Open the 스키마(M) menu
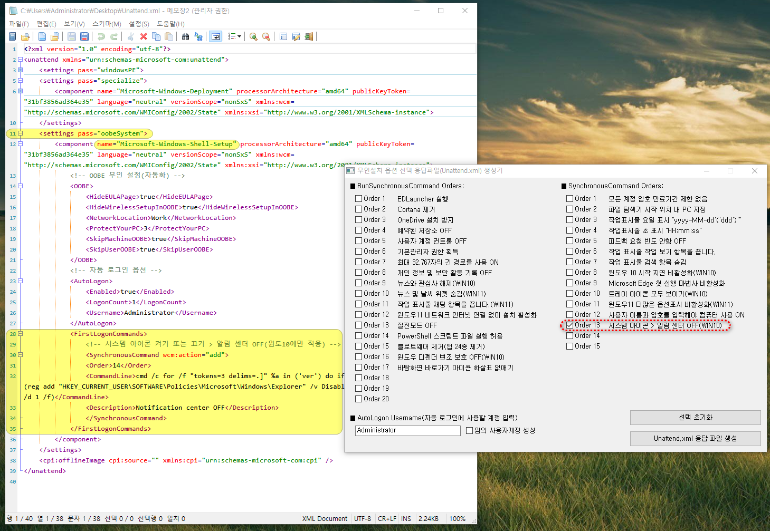The height and width of the screenshot is (531, 770). coord(107,24)
